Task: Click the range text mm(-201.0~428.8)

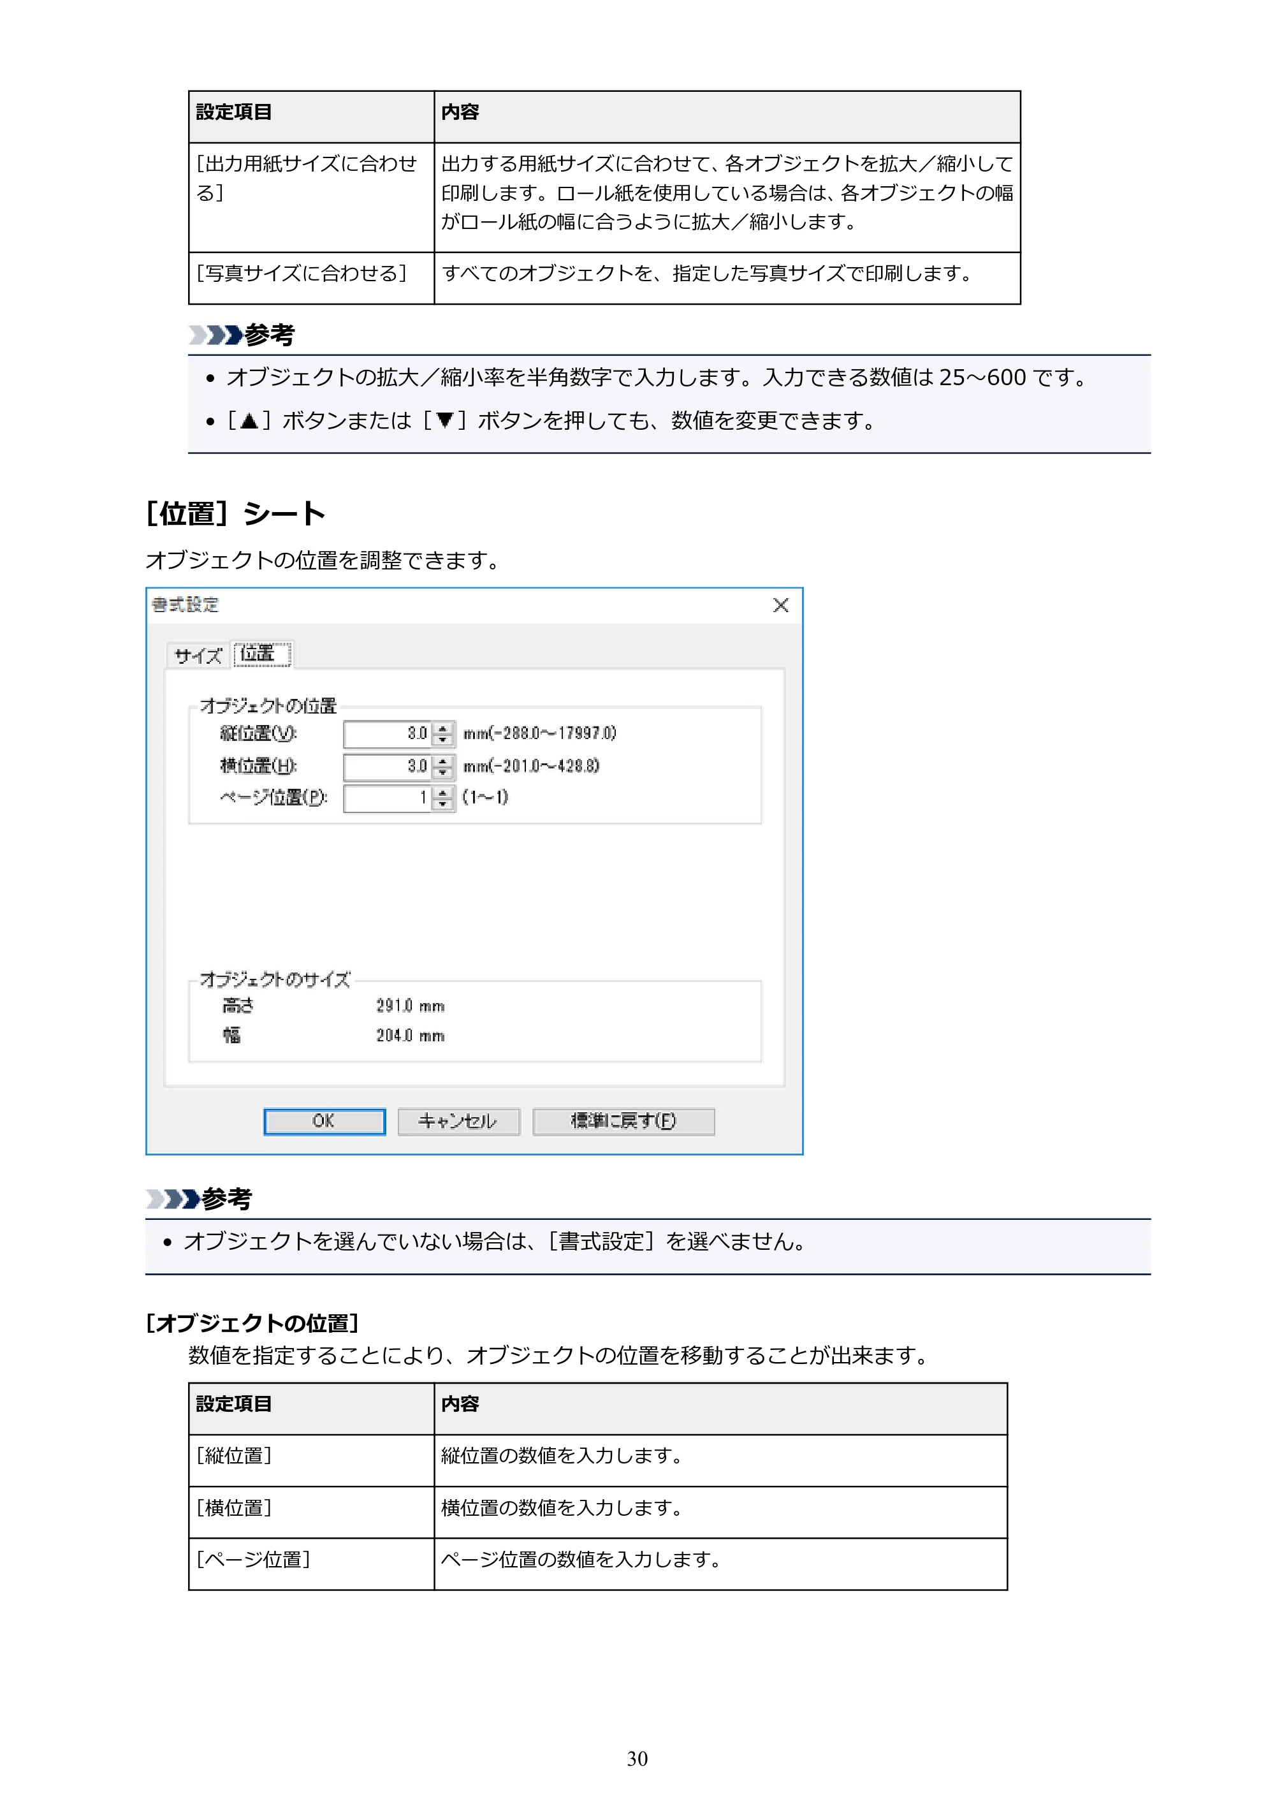Action: [x=531, y=765]
